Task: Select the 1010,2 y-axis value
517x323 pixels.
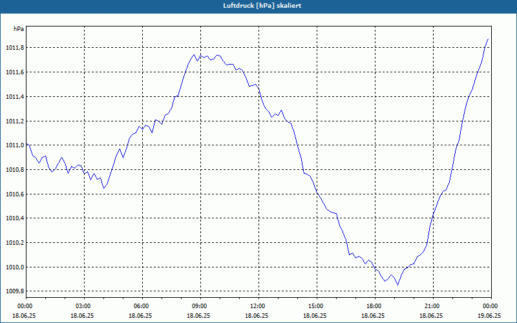Action: pos(15,243)
